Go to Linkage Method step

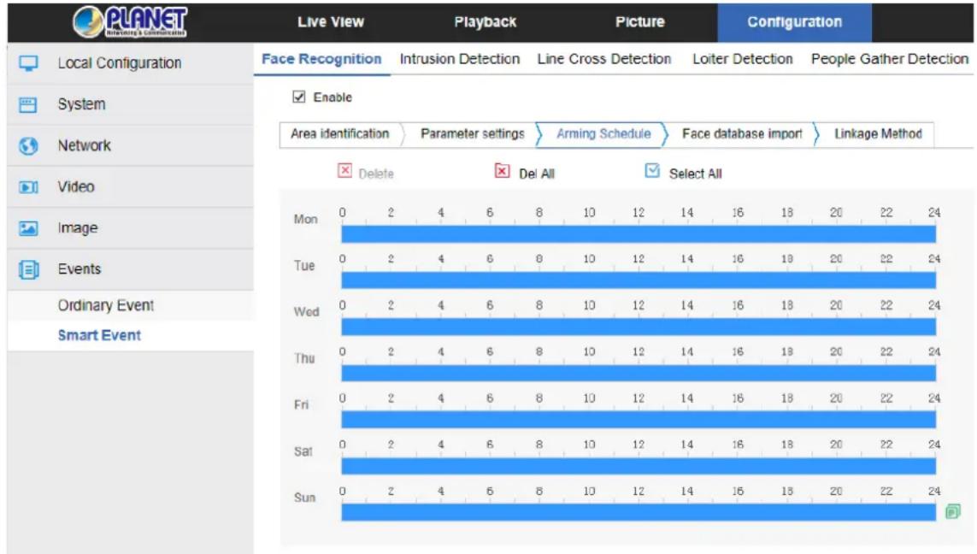click(878, 133)
